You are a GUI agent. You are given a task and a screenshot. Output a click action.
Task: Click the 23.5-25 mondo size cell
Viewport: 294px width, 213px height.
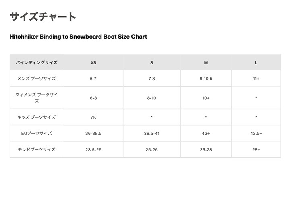click(x=93, y=149)
